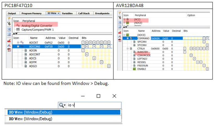Toggle bit 6 of the ADCONT row

(x=86, y=54)
